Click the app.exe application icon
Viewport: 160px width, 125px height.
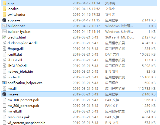coord(4,20)
